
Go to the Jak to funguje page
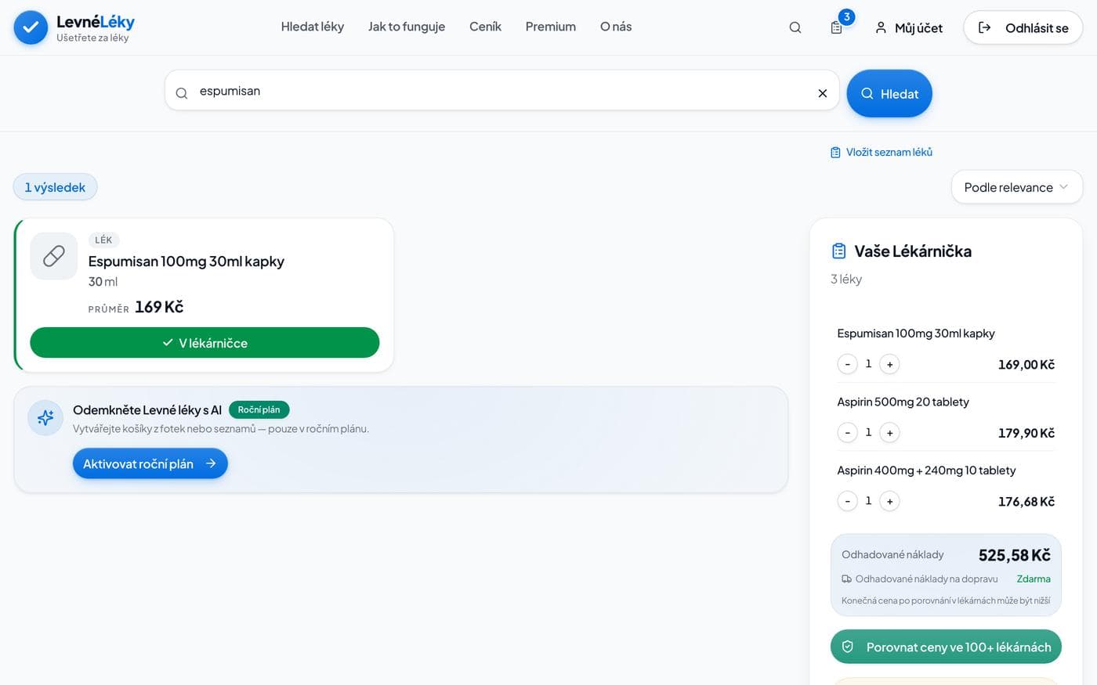click(x=407, y=27)
